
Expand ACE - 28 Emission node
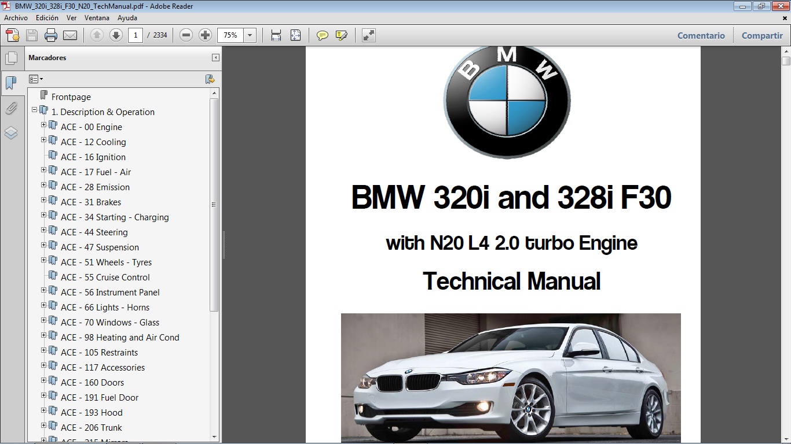(44, 184)
